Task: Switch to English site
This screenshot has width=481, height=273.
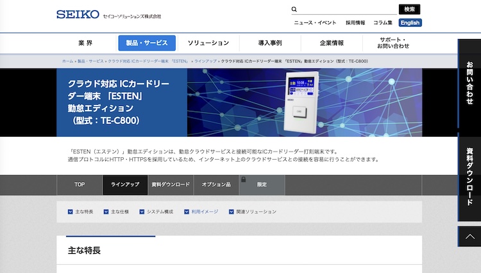Action: click(x=410, y=22)
